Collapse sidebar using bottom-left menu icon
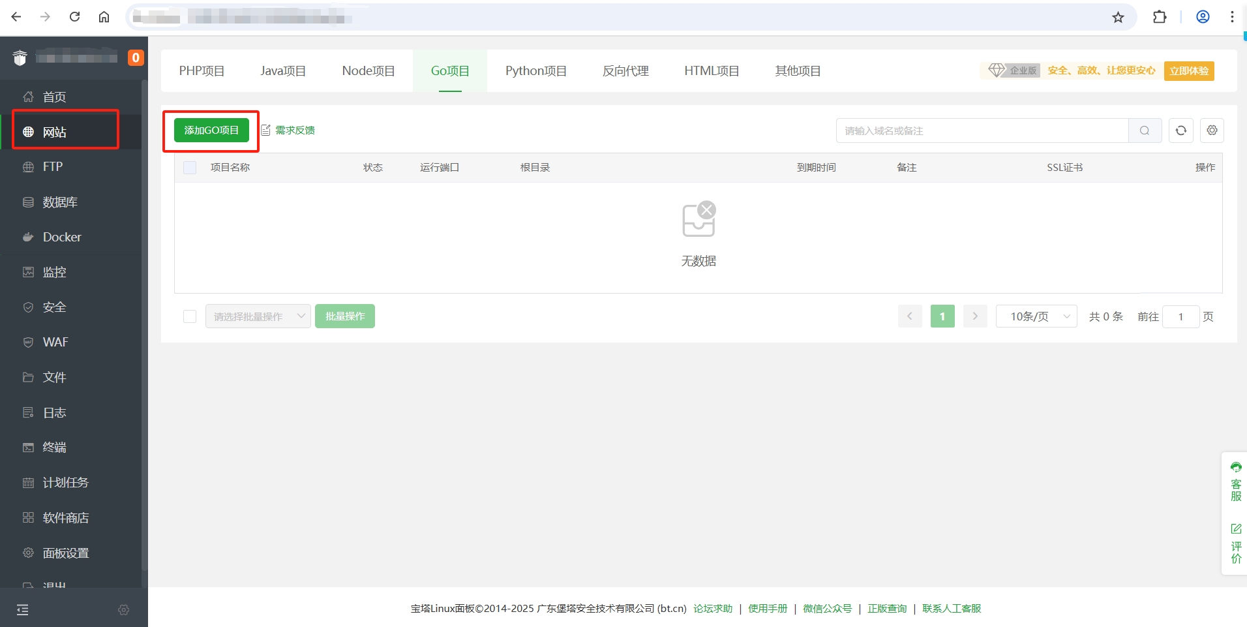This screenshot has width=1247, height=627. click(23, 610)
